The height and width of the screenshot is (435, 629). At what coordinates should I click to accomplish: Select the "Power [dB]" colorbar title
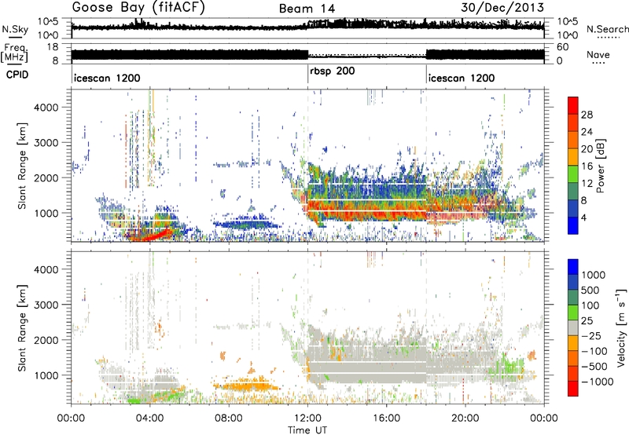tap(600, 166)
